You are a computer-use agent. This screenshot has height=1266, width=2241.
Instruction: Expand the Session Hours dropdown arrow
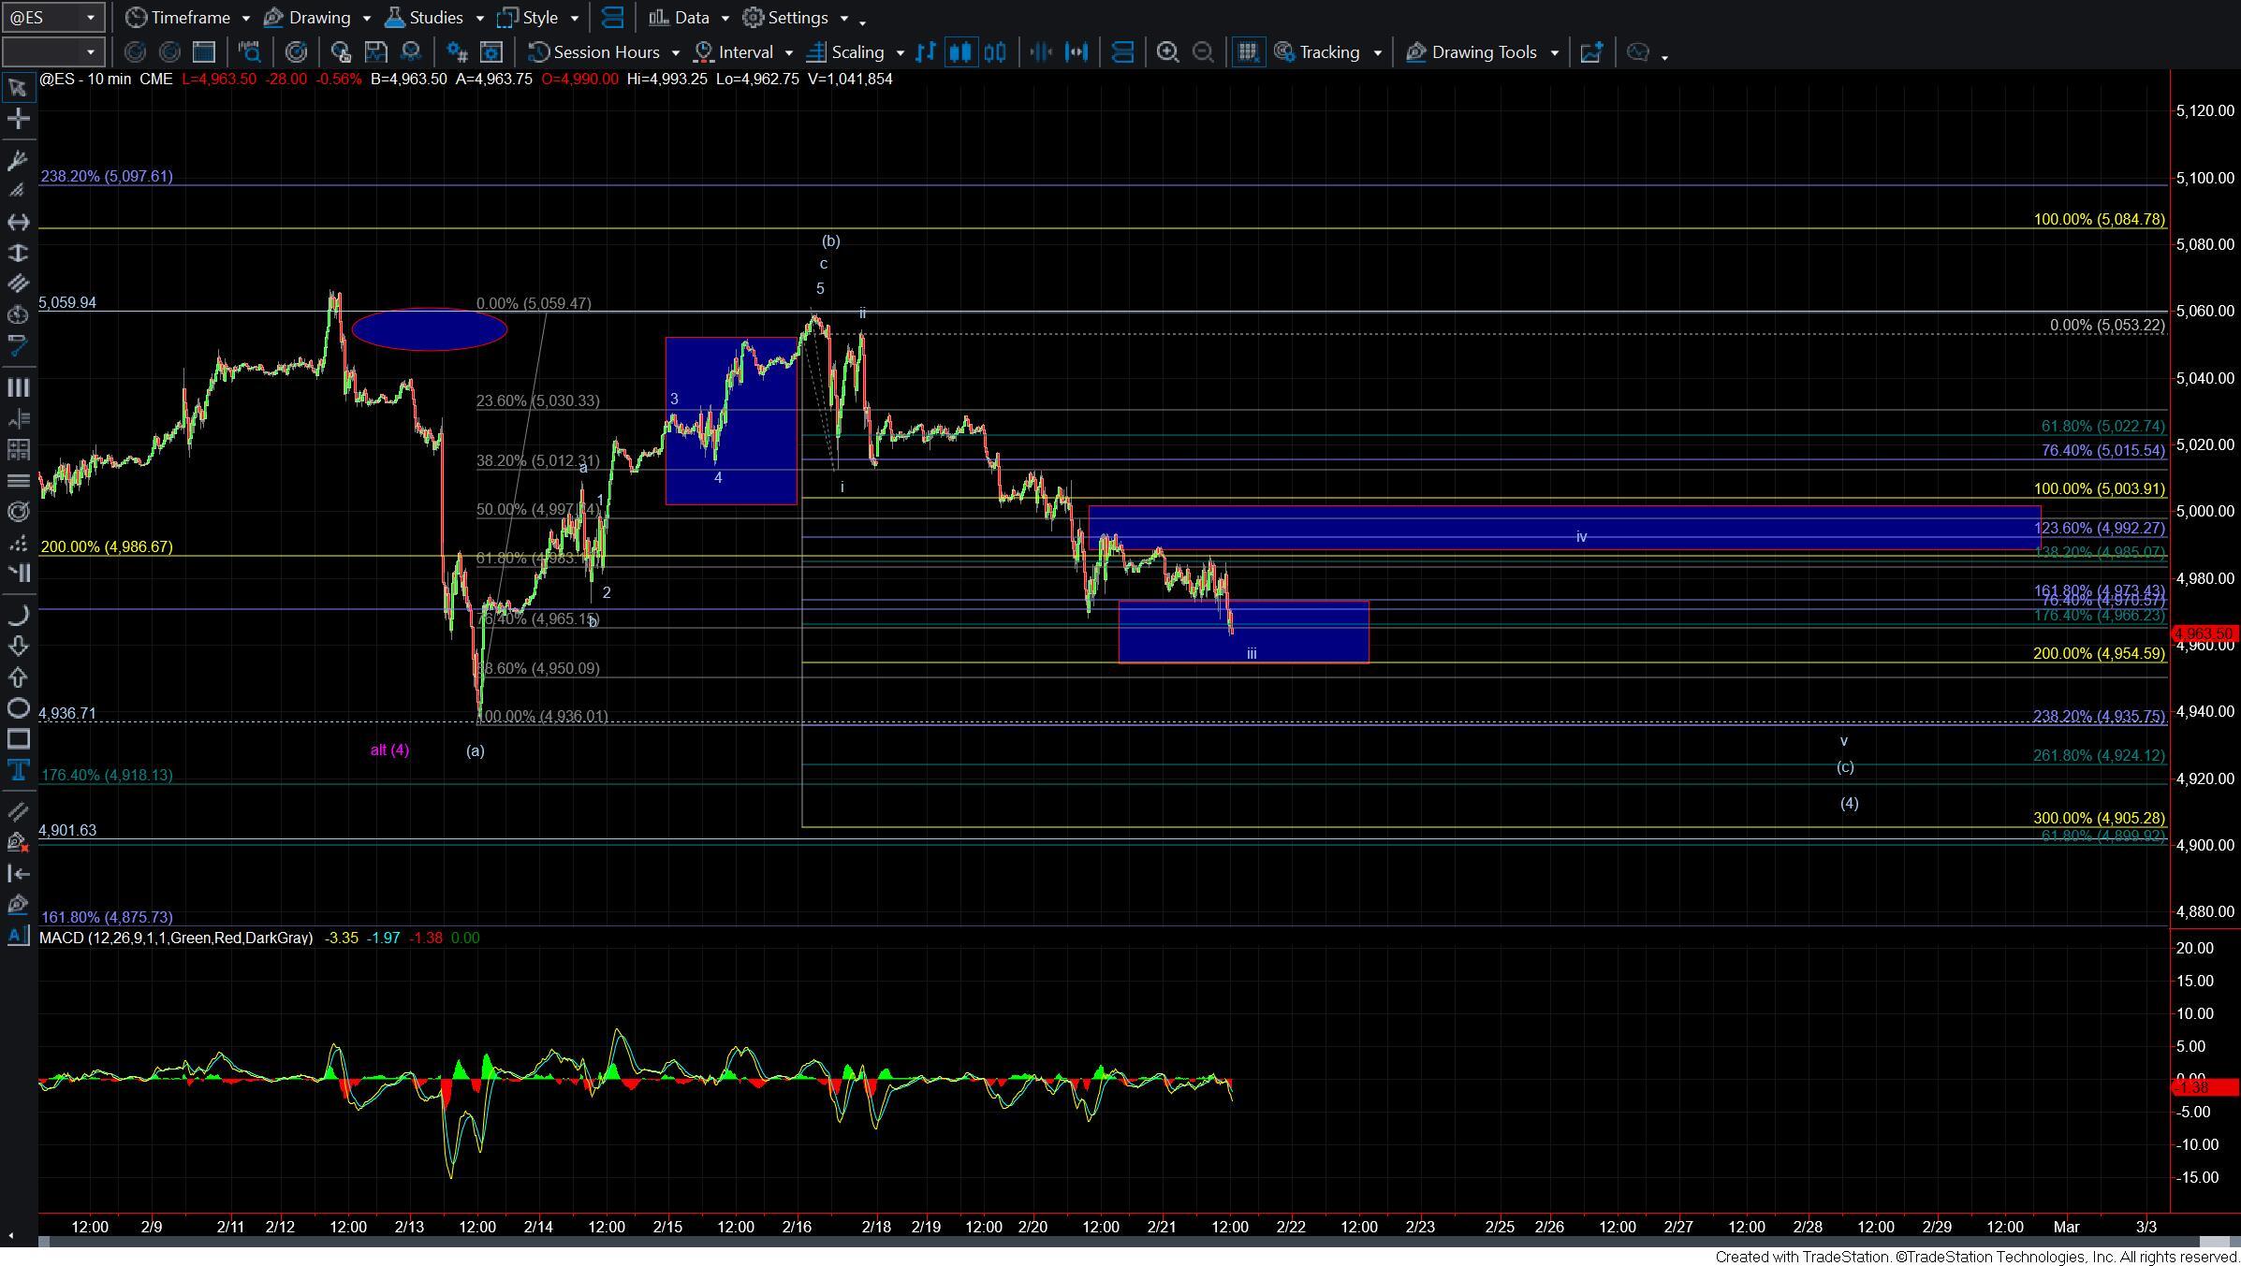point(675,53)
